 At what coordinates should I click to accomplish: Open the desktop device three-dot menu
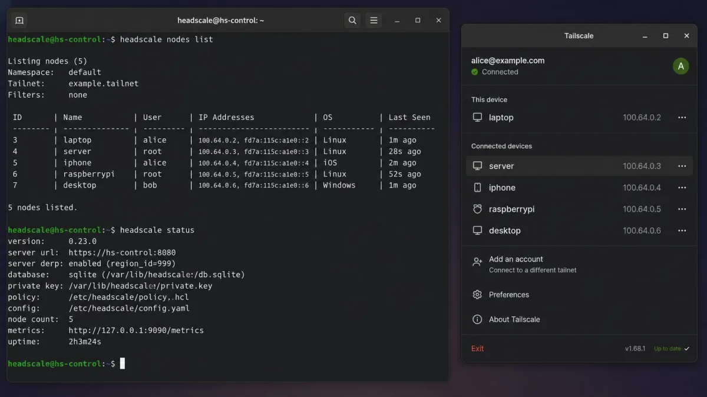[x=682, y=231]
